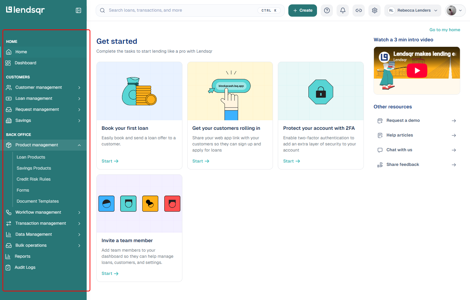Click the Go to my home link
This screenshot has height=300, width=470.
pos(445,30)
